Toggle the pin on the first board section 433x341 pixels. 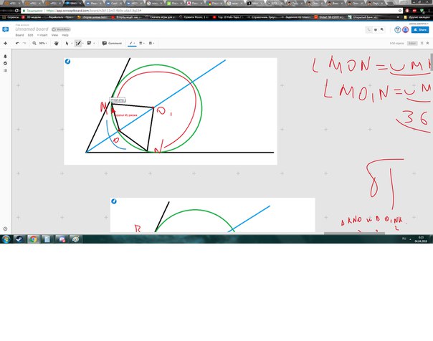point(69,62)
